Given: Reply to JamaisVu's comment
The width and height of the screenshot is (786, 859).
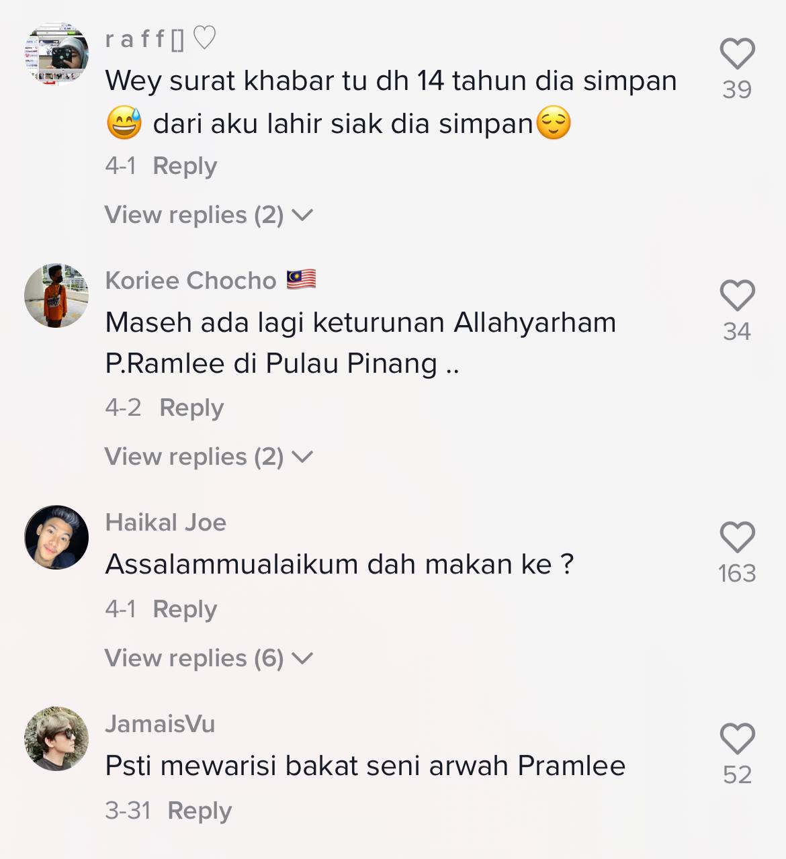Looking at the screenshot, I should (x=200, y=811).
